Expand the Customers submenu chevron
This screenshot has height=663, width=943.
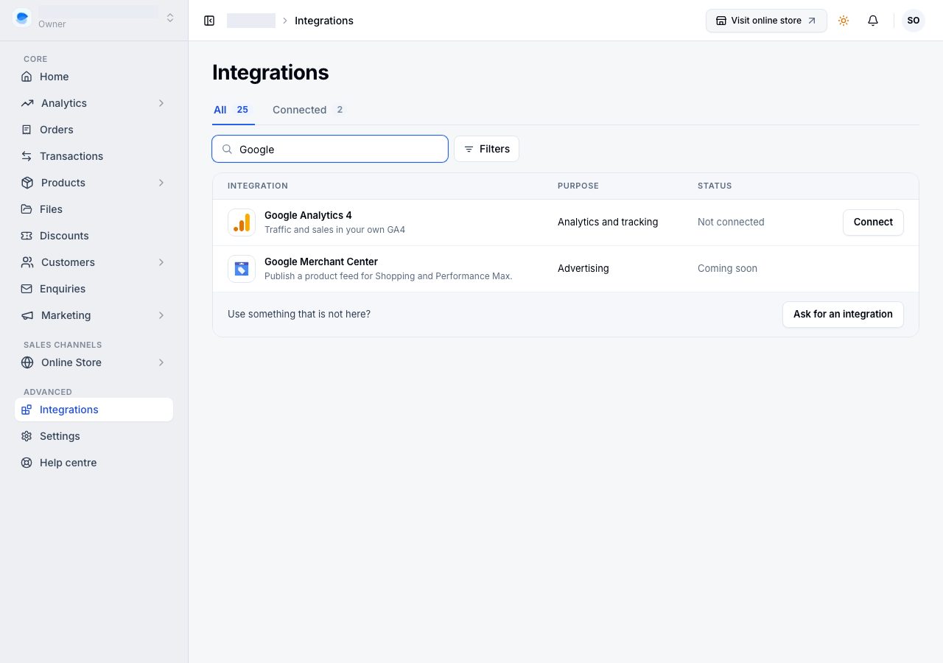tap(161, 262)
